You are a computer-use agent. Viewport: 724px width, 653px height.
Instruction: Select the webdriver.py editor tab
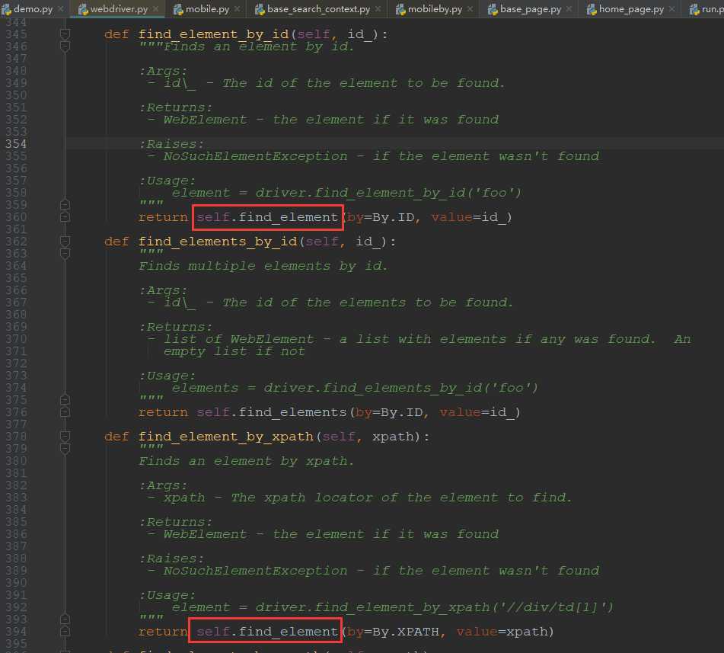coord(119,9)
